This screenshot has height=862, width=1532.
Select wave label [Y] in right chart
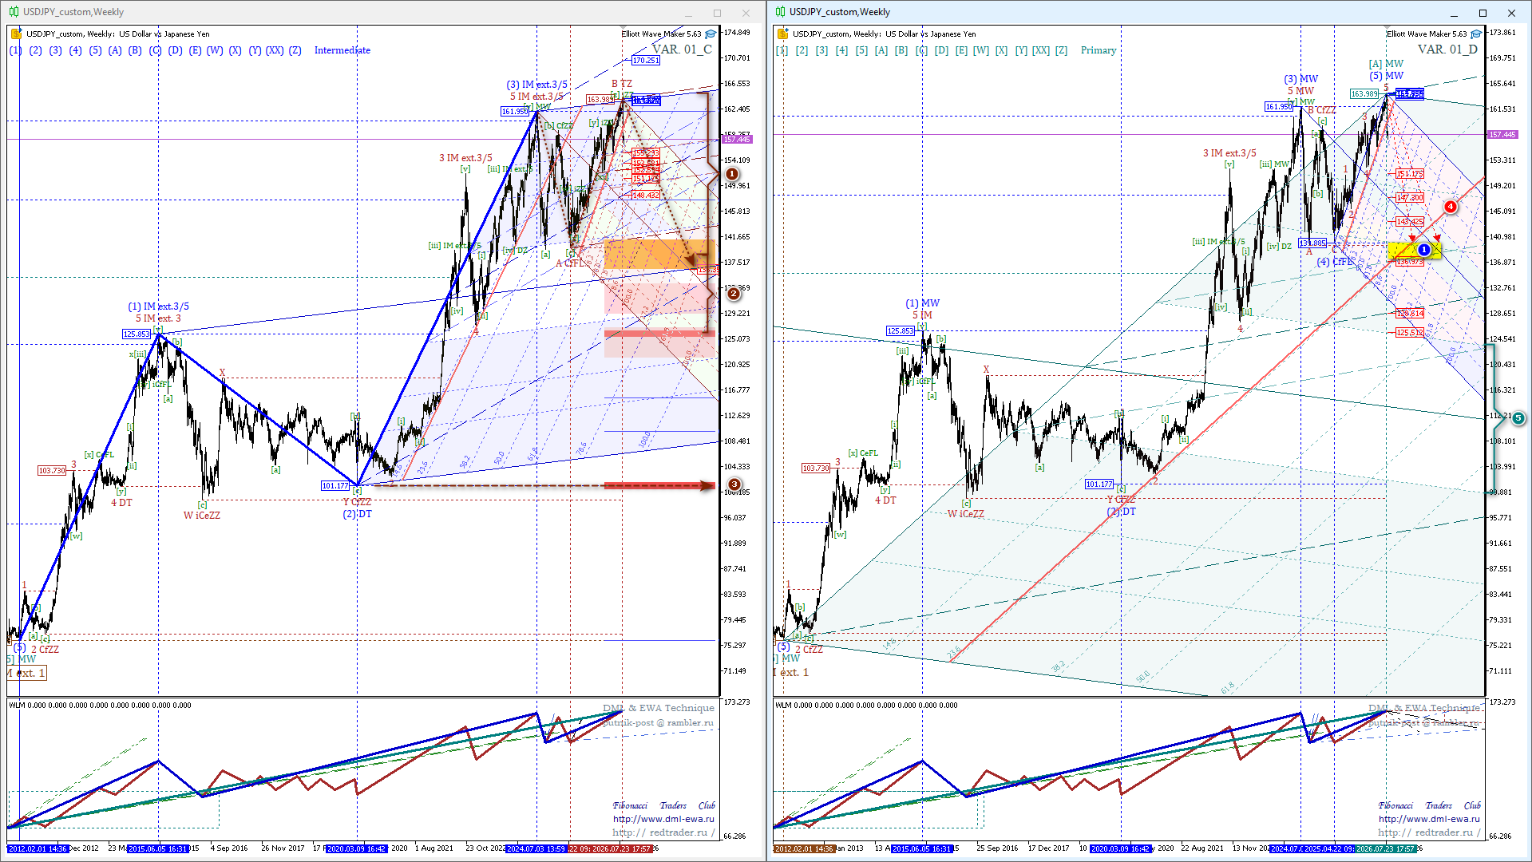[x=1021, y=50]
